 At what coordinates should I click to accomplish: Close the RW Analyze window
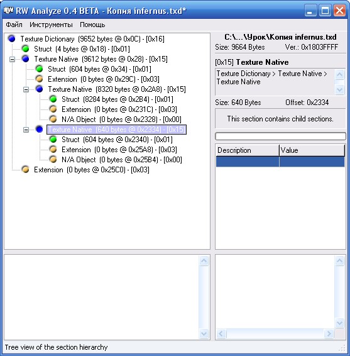point(339,11)
